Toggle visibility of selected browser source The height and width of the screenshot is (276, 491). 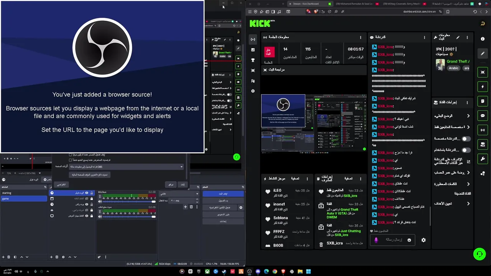pyautogui.click(x=87, y=193)
